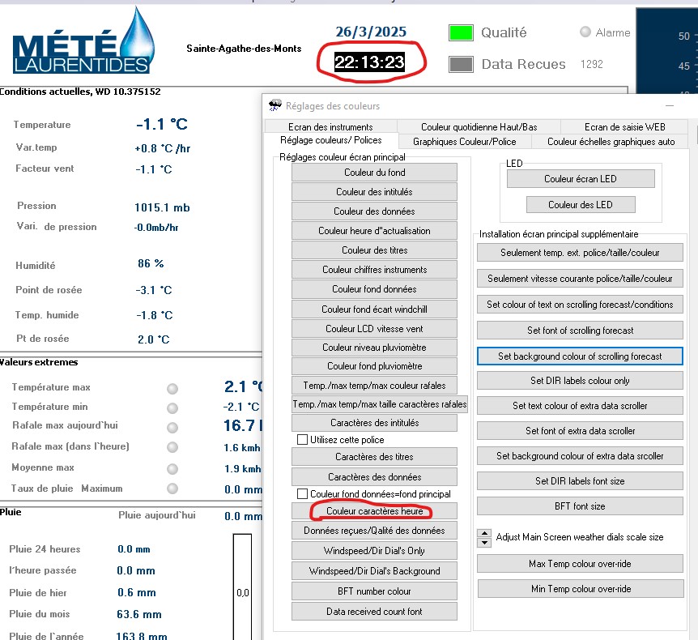Image resolution: width=698 pixels, height=640 pixels.
Task: Open Couleur des titres setting
Action: click(x=374, y=250)
